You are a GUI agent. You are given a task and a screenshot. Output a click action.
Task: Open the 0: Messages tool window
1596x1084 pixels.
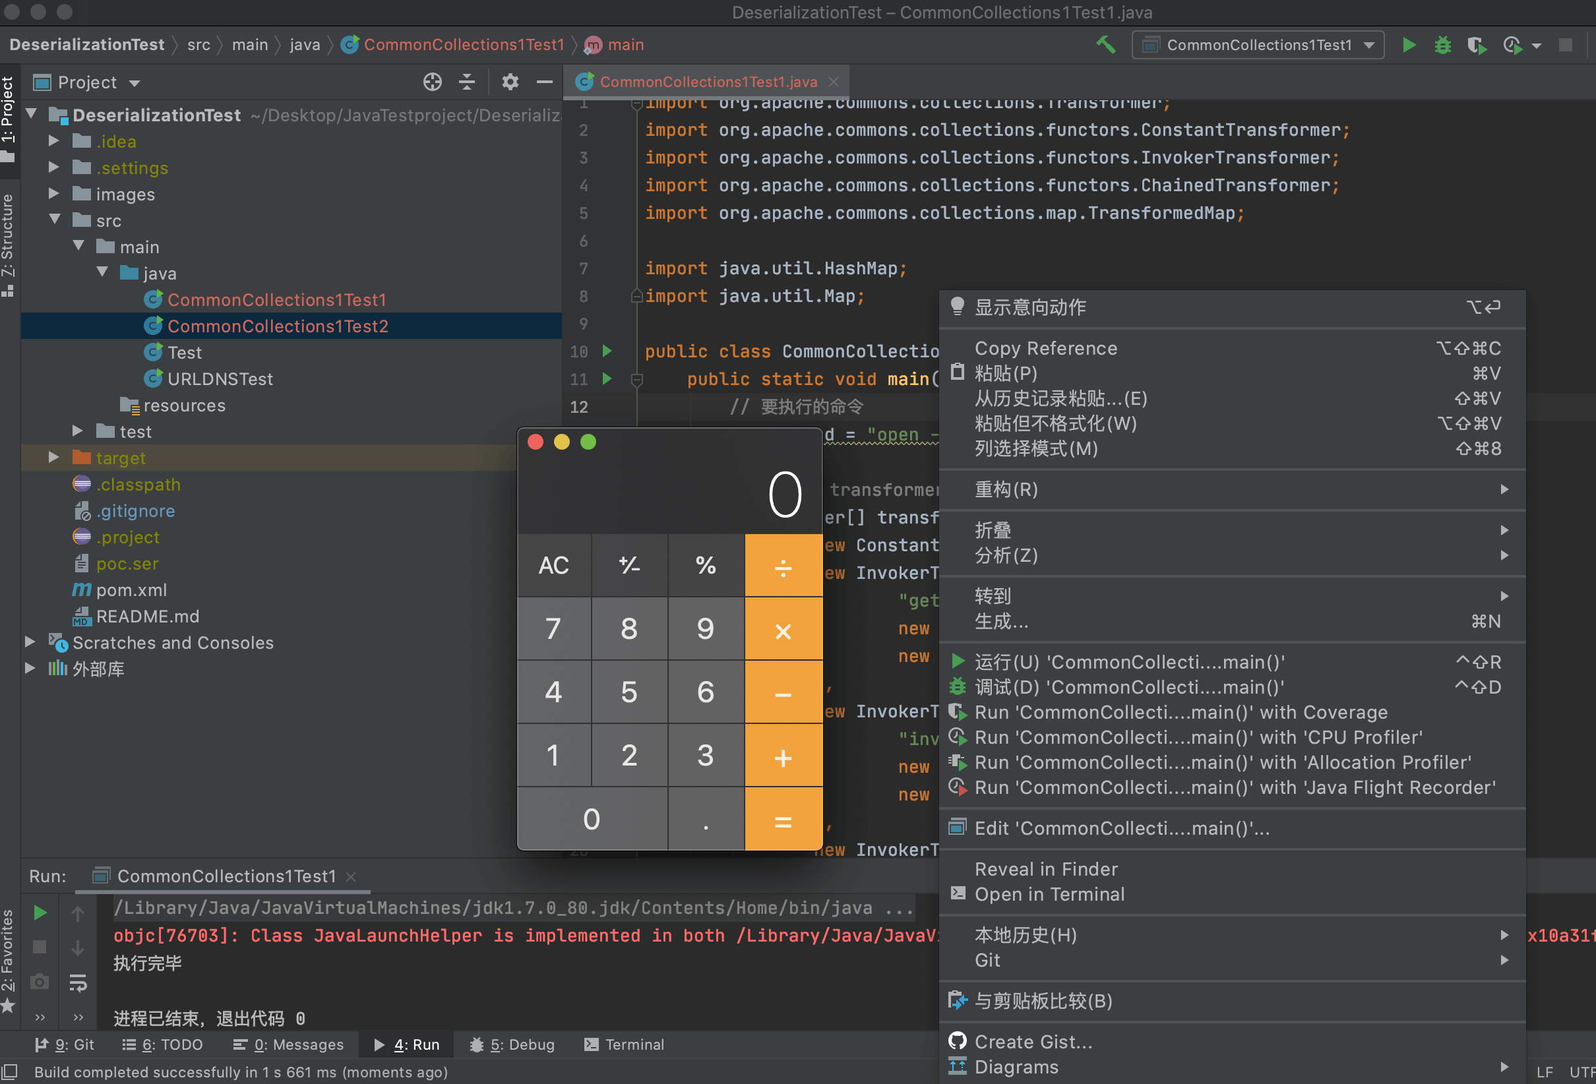tap(288, 1045)
